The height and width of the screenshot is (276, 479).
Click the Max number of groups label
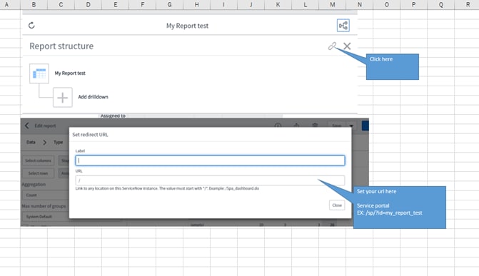pos(44,206)
